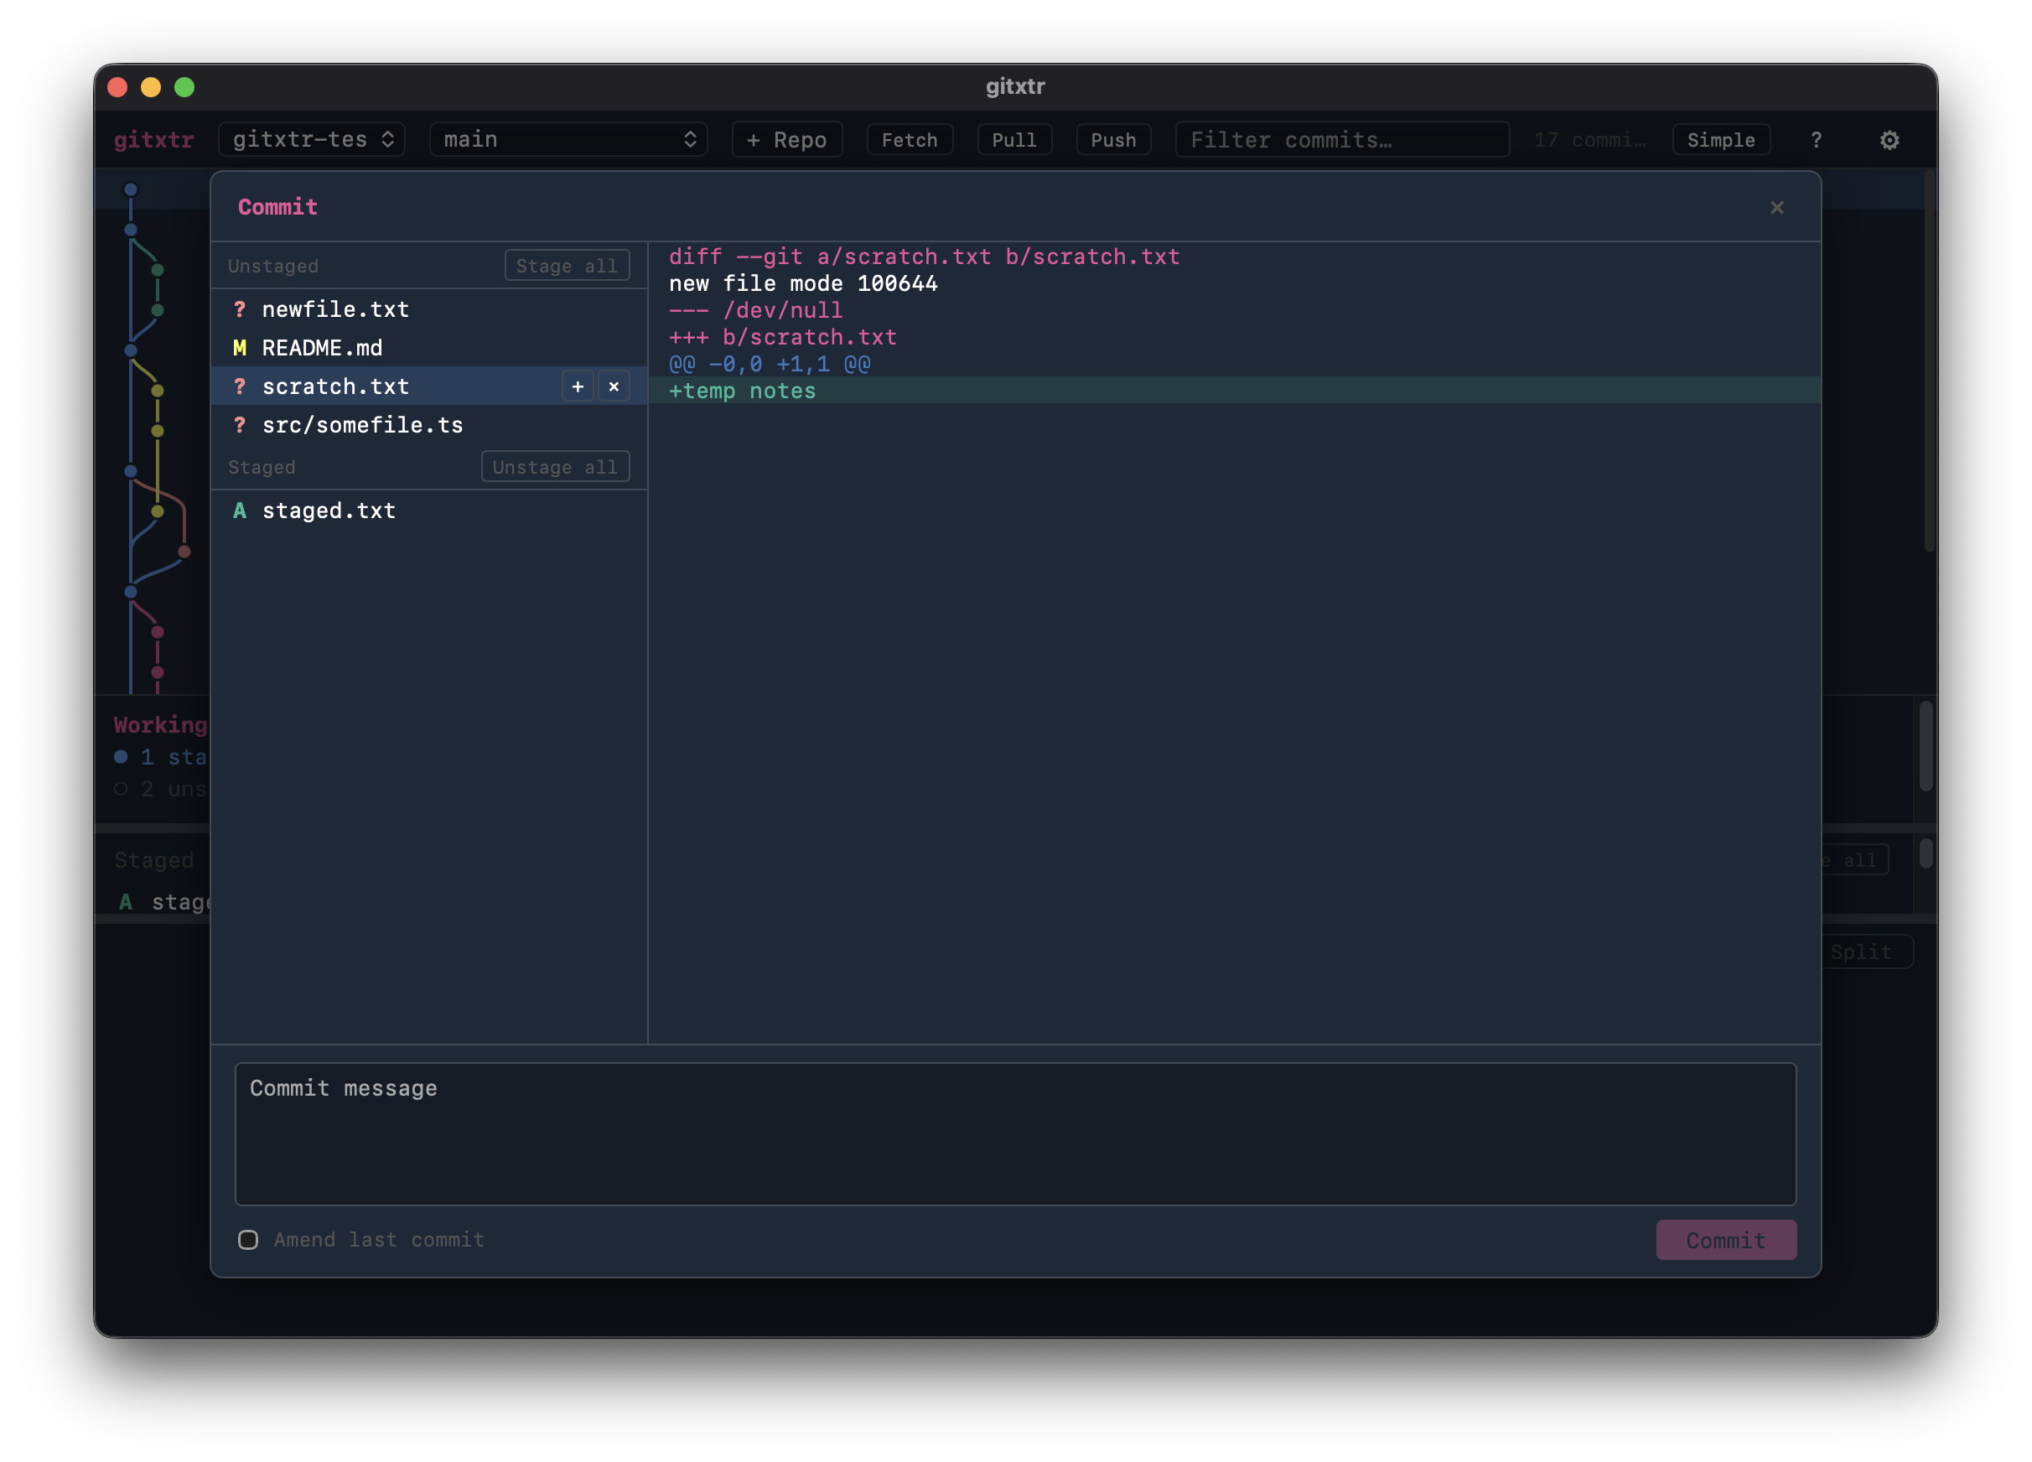Click the gitxtr logo text
The height and width of the screenshot is (1462, 2032).
click(x=154, y=140)
